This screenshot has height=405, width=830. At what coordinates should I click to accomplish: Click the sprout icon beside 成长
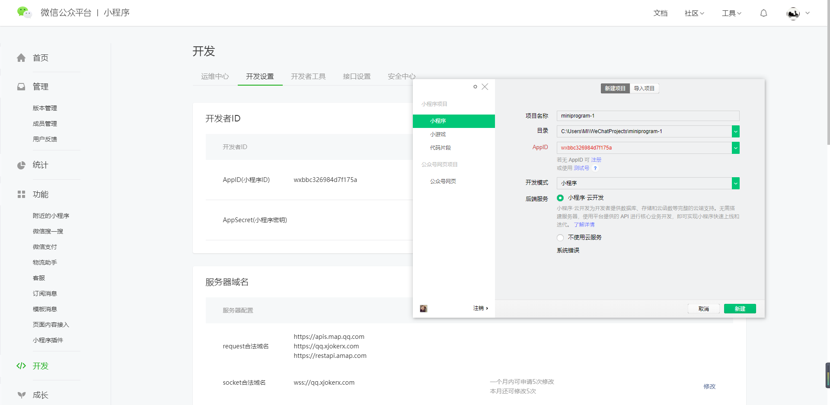pos(21,395)
